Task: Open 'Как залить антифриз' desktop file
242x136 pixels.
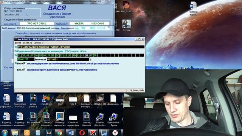Action: [87, 101]
